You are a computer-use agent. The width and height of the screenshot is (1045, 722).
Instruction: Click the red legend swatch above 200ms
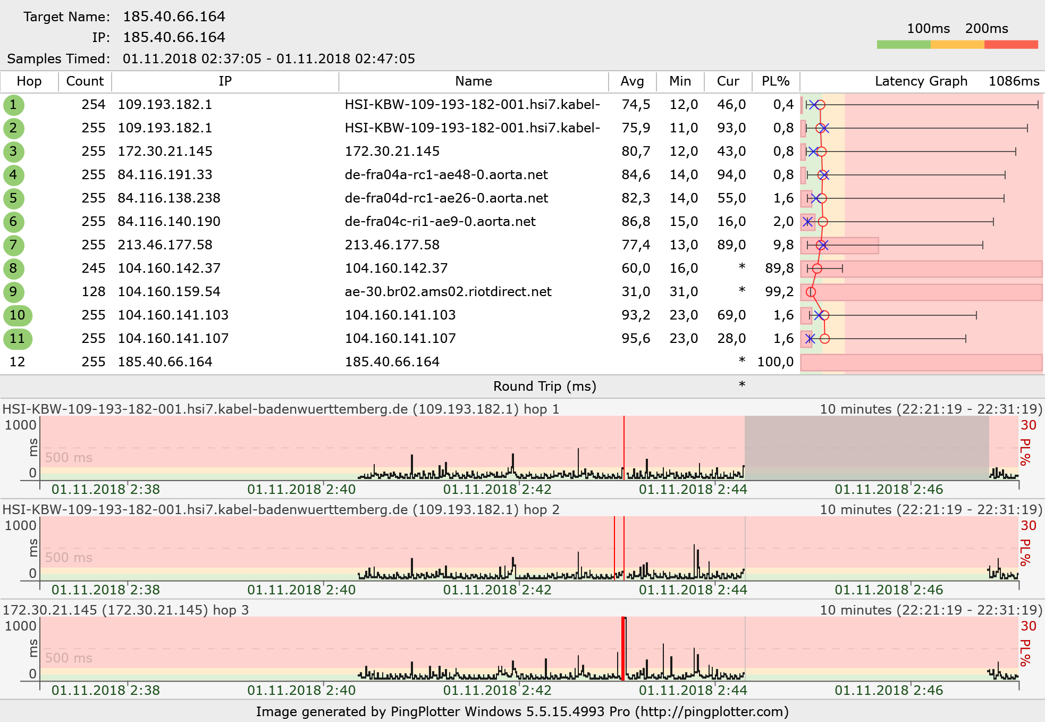pos(1011,45)
